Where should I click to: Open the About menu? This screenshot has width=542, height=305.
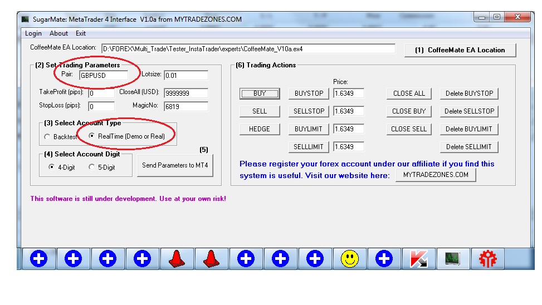[58, 33]
